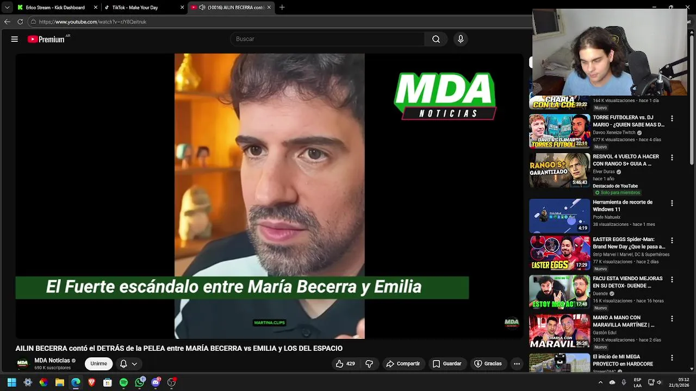Open File Explorer from the taskbar
Screen dimensions: 696x391
[60, 382]
